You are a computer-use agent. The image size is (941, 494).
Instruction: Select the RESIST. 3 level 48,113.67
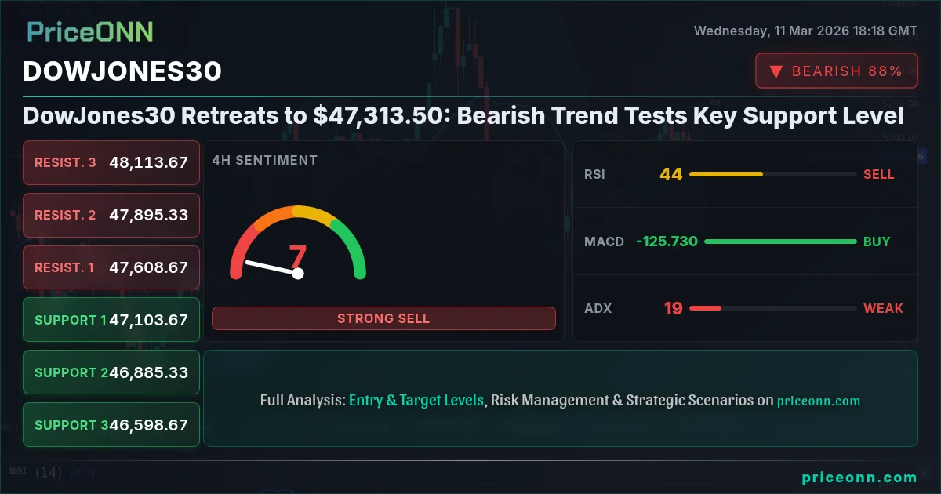(111, 162)
